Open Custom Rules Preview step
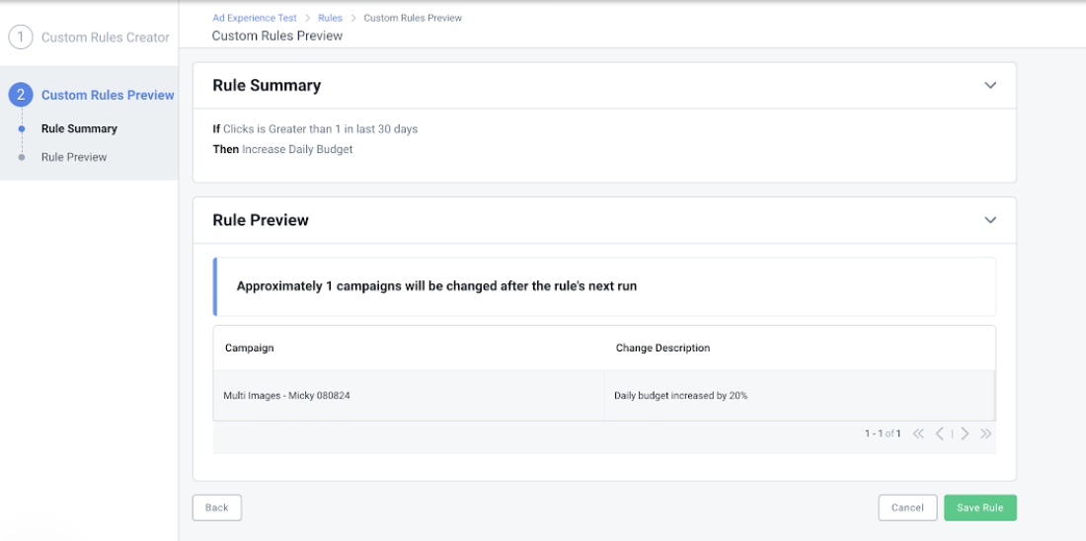Image resolution: width=1086 pixels, height=541 pixels. coord(108,95)
